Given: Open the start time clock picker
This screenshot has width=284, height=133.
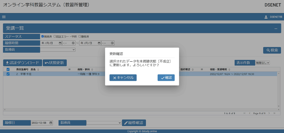Looking at the screenshot, I should pos(73,43).
